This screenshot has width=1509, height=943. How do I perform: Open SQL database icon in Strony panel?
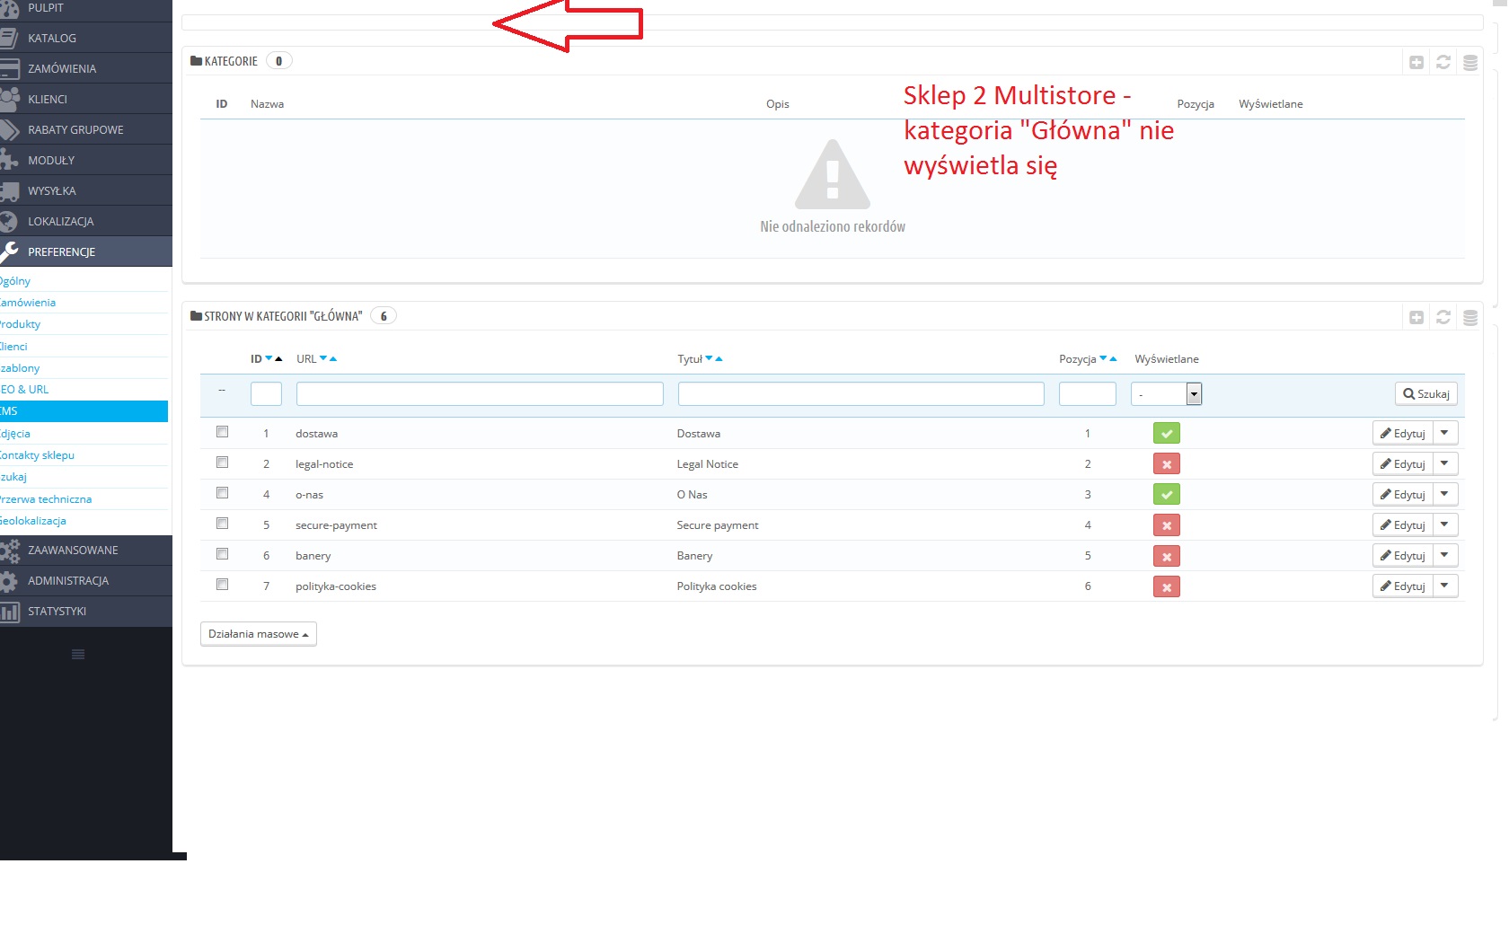tap(1470, 317)
